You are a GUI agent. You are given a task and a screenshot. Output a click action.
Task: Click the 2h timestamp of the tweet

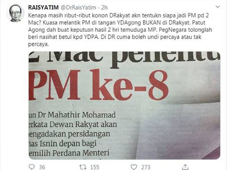104,8
